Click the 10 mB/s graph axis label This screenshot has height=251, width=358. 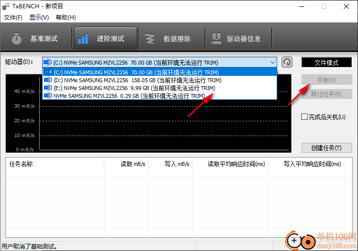pyautogui.click(x=24, y=136)
